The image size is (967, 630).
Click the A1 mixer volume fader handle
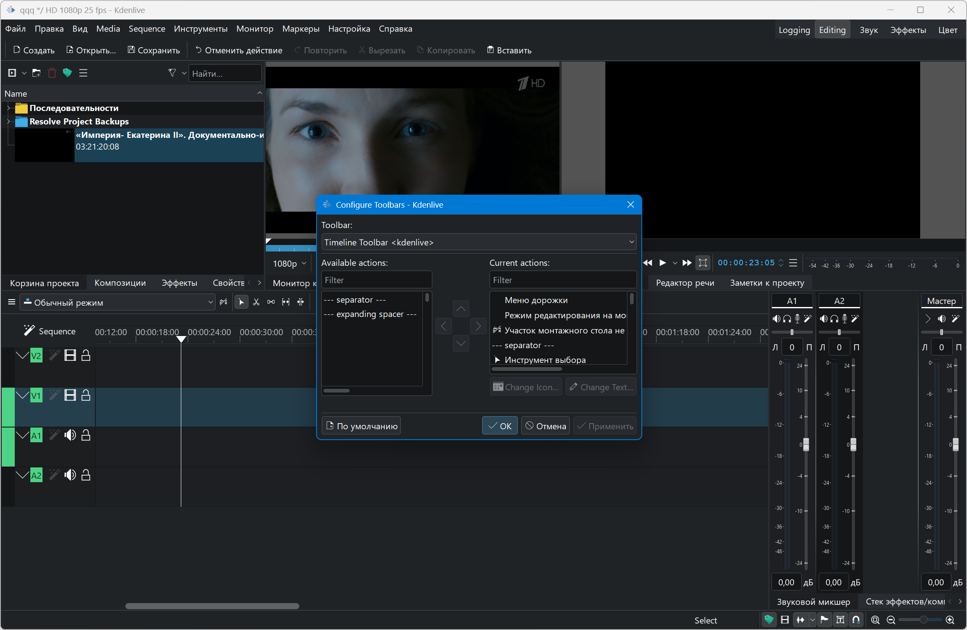pyautogui.click(x=806, y=444)
